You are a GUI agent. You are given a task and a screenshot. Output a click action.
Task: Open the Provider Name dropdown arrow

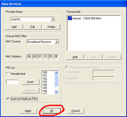[53, 19]
